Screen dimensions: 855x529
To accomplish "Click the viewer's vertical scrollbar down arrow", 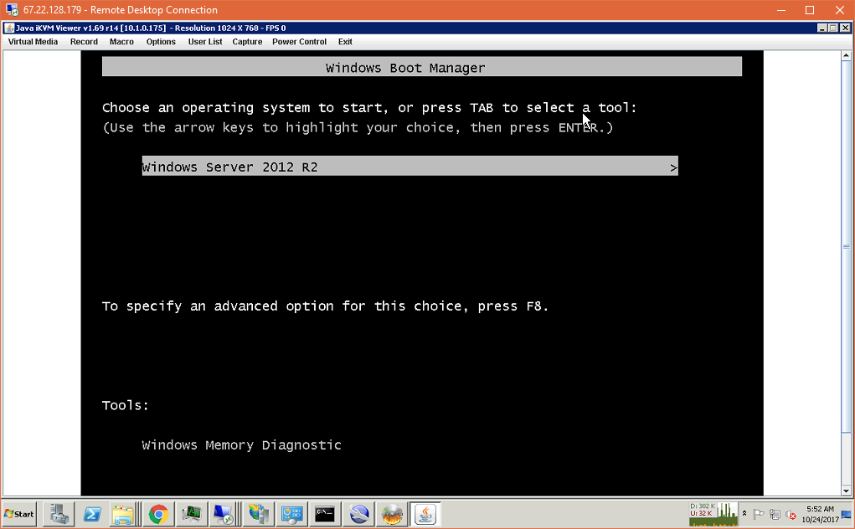I will tap(847, 490).
